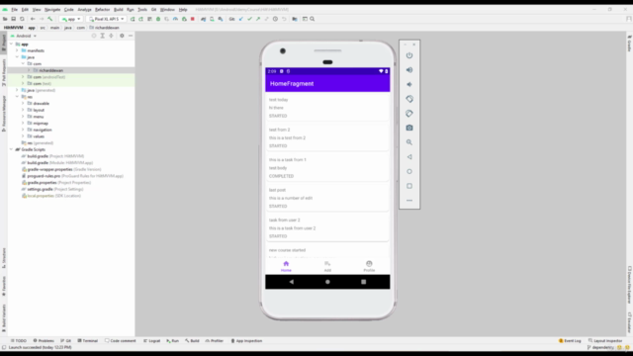Raise volume in emulator side panel
This screenshot has width=633, height=356.
point(409,70)
